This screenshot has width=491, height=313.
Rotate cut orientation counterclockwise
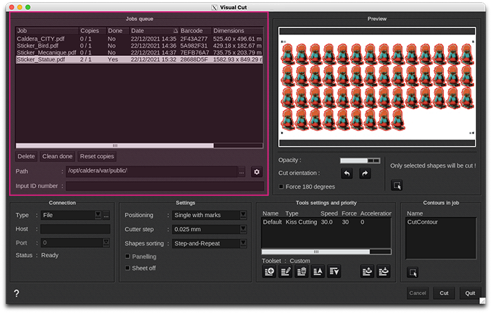[347, 173]
